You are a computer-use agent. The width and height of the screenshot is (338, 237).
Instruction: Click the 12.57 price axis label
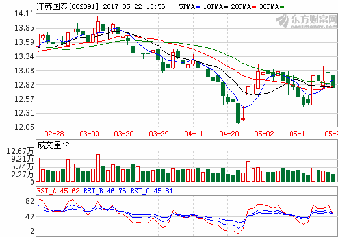pyautogui.click(x=24, y=99)
